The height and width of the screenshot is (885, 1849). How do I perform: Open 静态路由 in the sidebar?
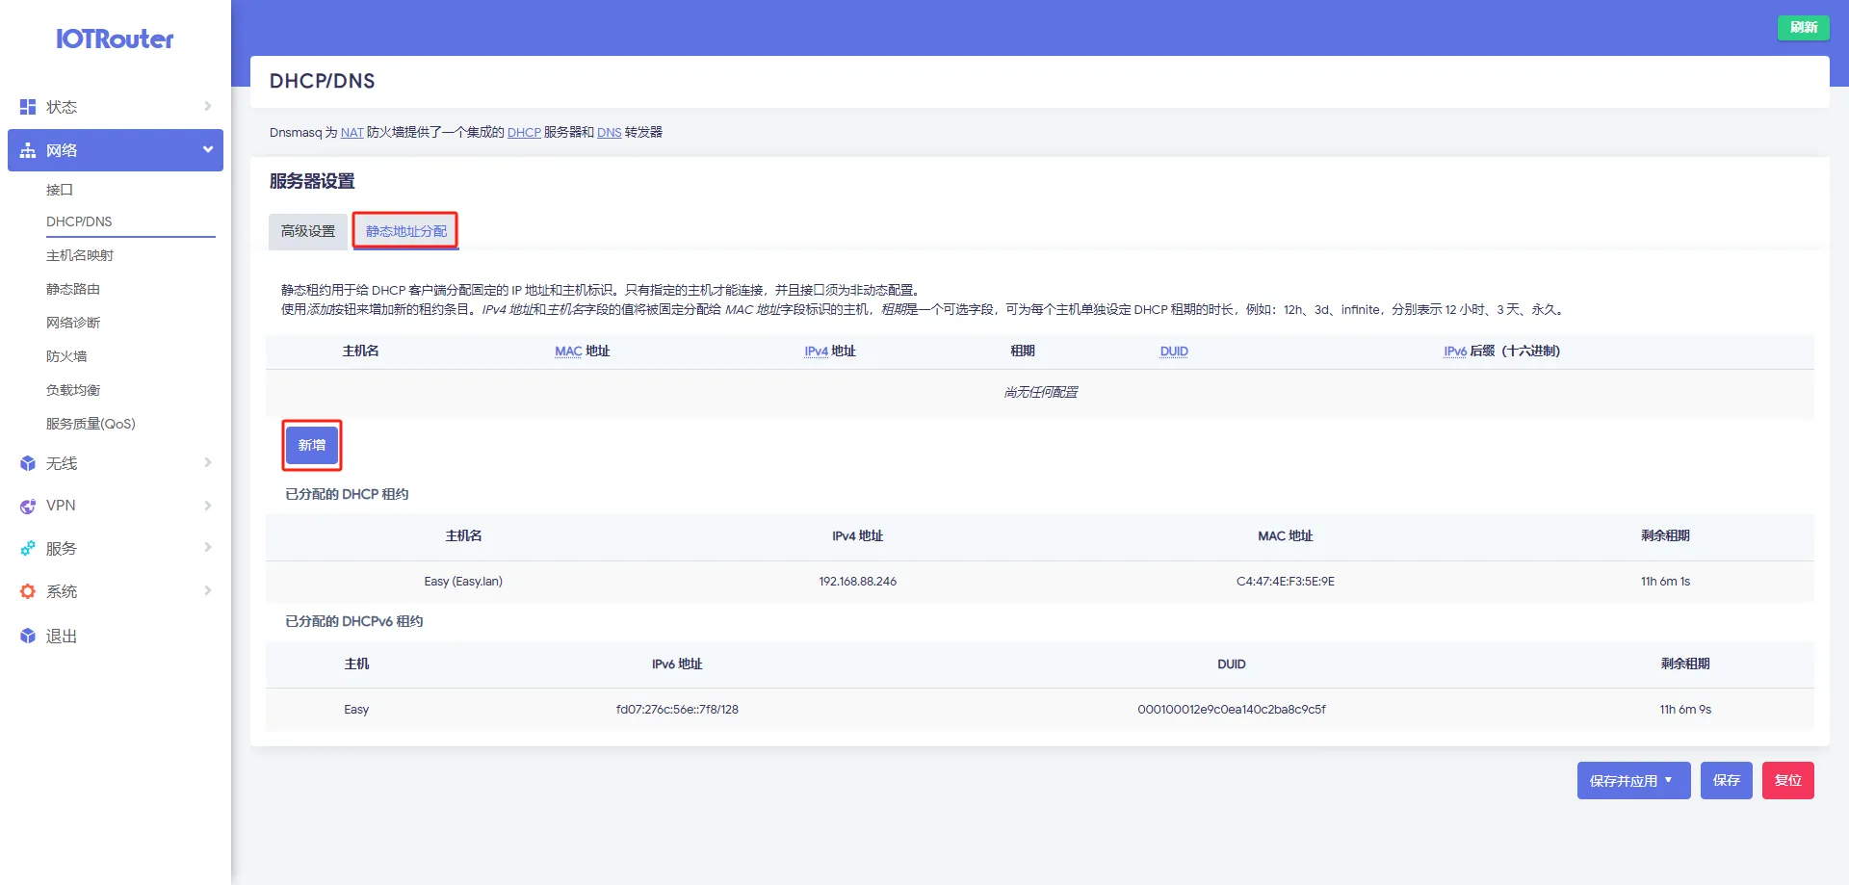click(x=73, y=289)
